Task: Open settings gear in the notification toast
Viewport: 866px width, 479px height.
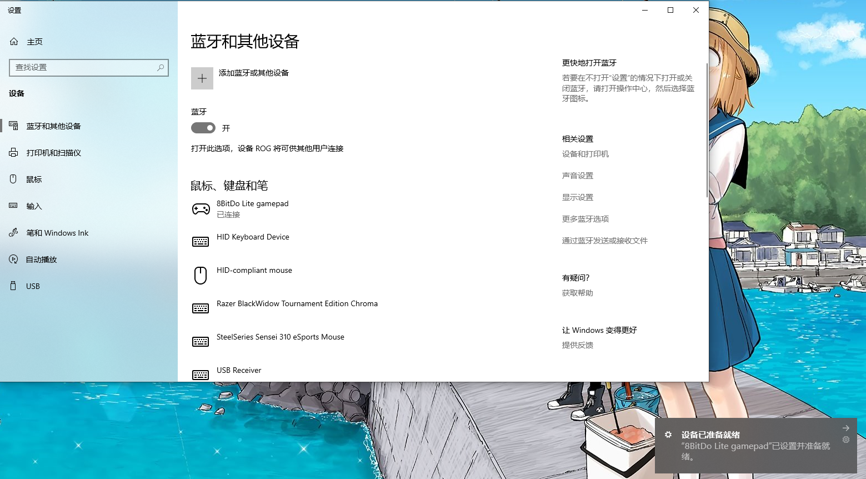Action: point(846,440)
